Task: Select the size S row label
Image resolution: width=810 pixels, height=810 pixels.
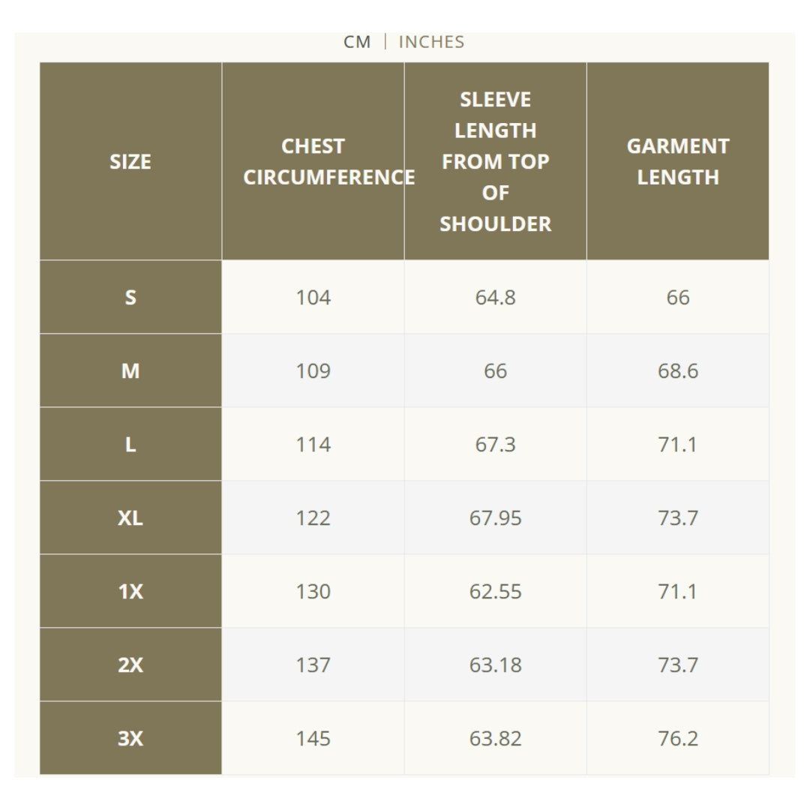Action: (130, 297)
